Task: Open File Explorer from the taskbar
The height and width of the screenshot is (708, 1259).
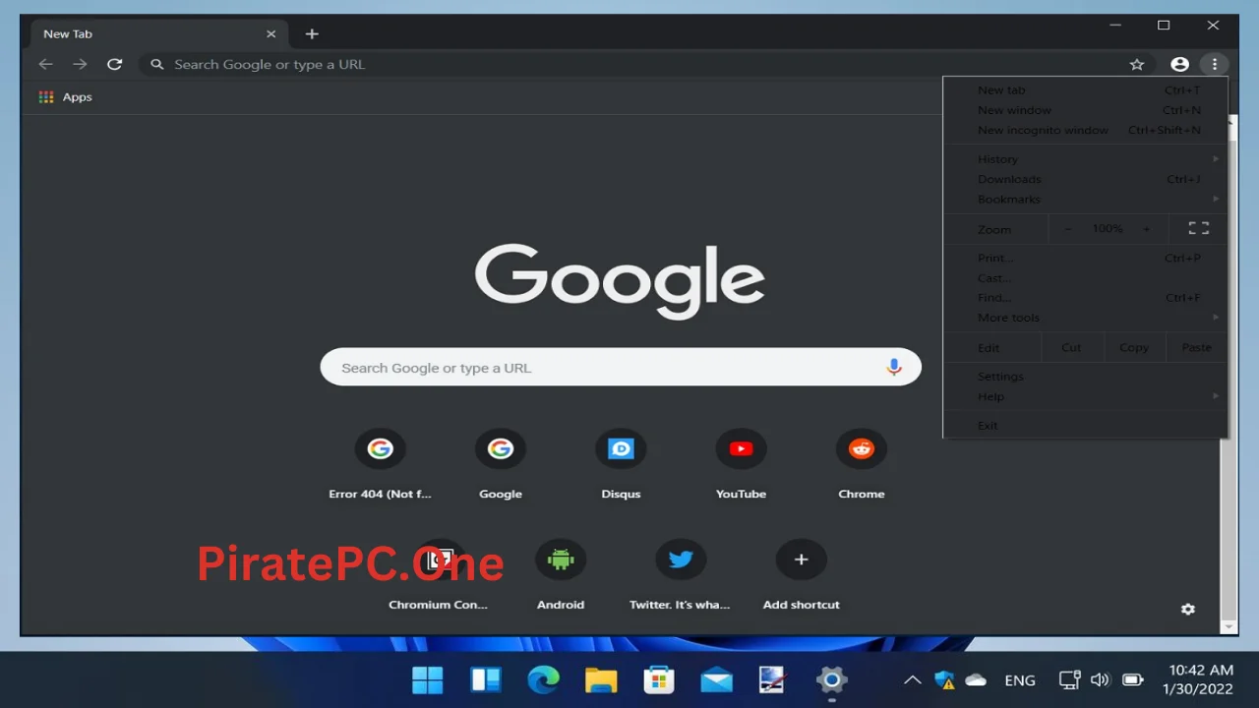Action: click(x=601, y=679)
